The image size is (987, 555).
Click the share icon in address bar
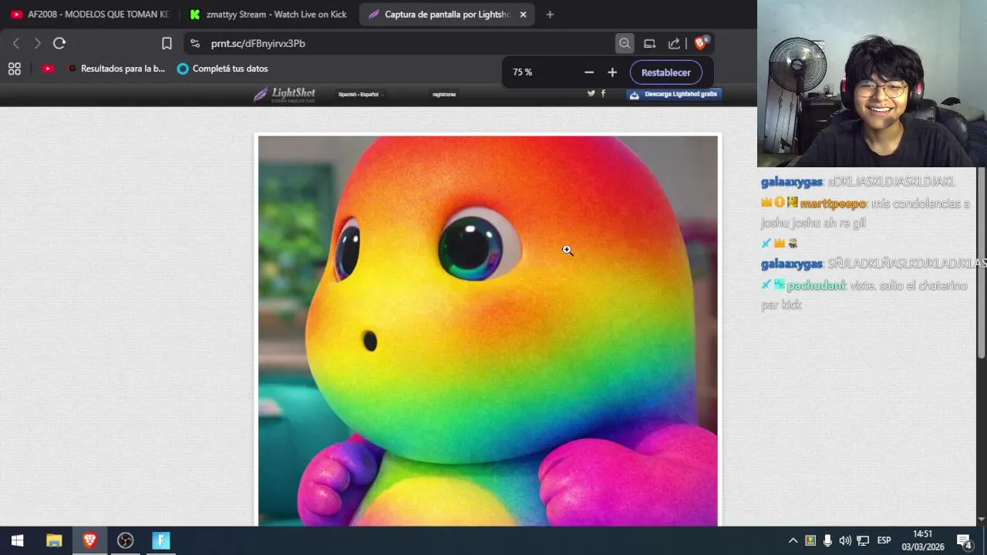[x=674, y=43]
